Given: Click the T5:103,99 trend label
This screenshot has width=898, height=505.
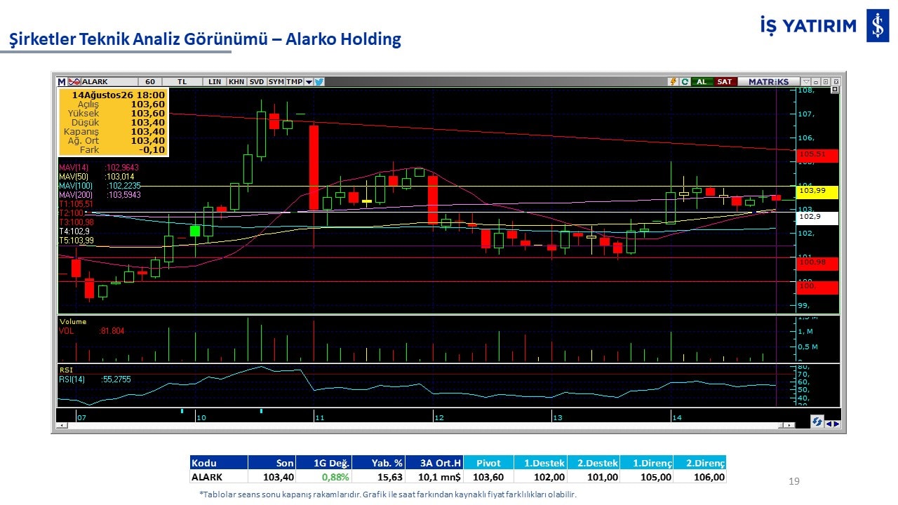Looking at the screenshot, I should click(75, 241).
